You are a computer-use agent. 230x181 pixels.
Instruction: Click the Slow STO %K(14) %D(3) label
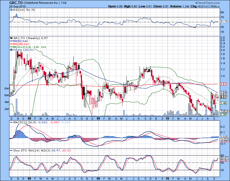tap(32, 151)
